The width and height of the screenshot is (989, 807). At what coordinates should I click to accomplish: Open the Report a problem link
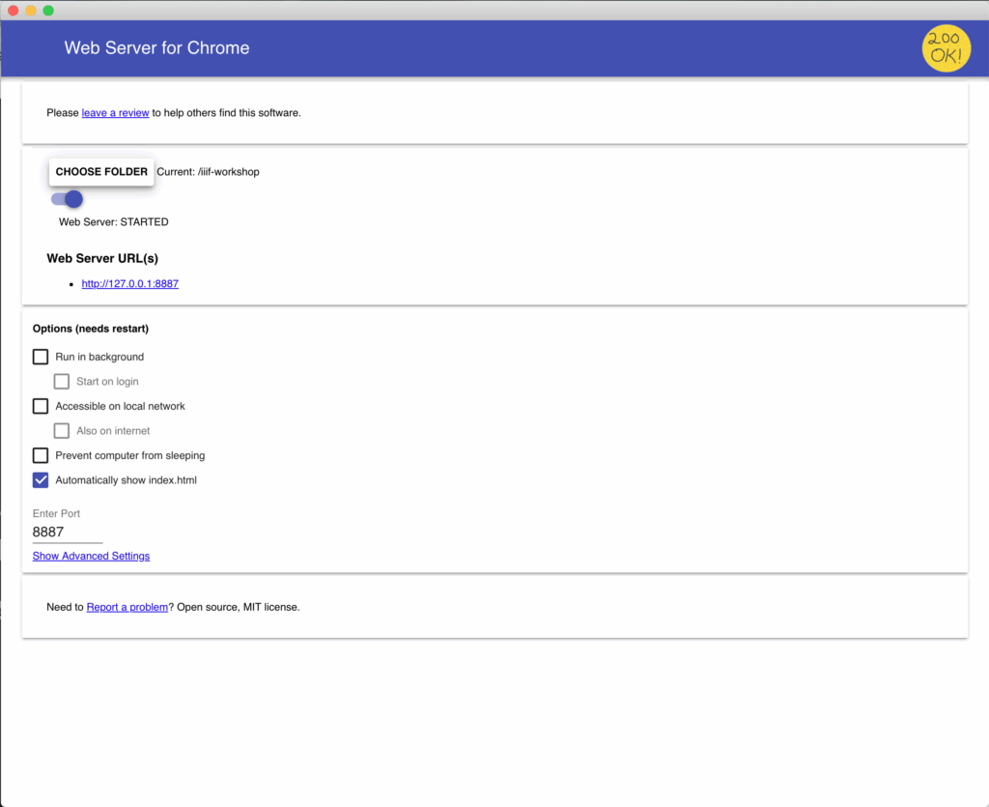pyautogui.click(x=127, y=607)
